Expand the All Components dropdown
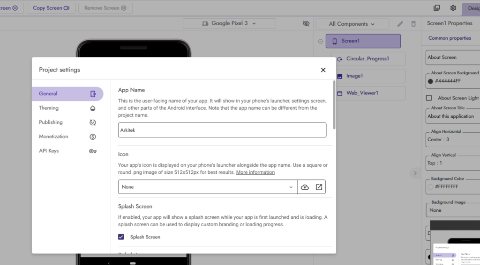Viewport: 480px width, 265px height. [352, 24]
